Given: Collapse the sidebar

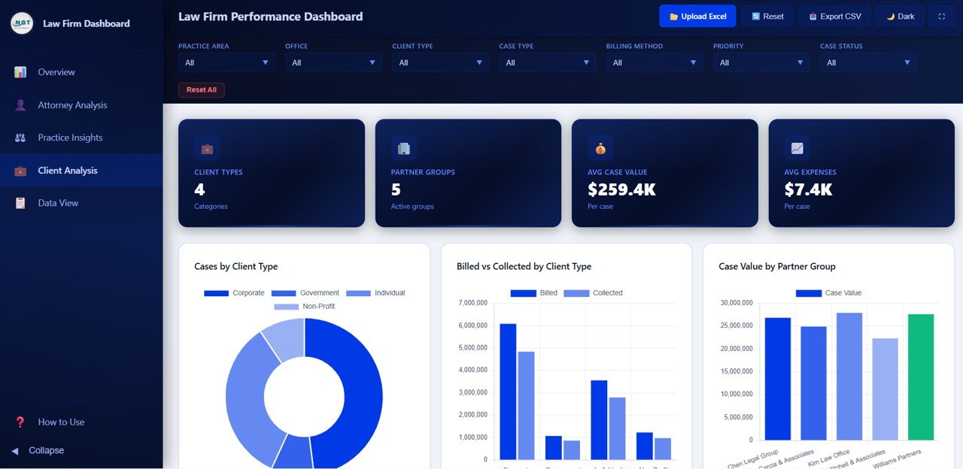Looking at the screenshot, I should tap(38, 450).
